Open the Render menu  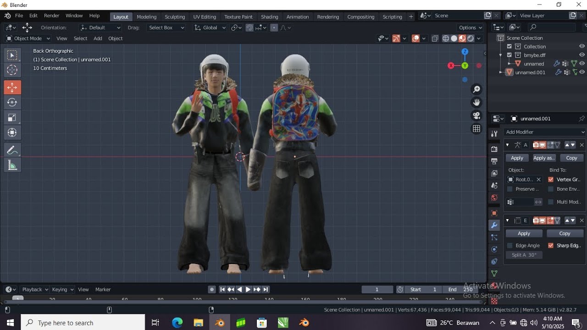tap(52, 16)
